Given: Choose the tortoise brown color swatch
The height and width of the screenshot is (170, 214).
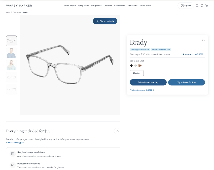Looking at the screenshot, I should click(x=140, y=66).
